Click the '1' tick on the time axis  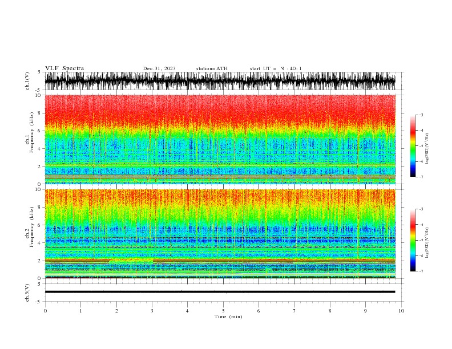[80, 311]
